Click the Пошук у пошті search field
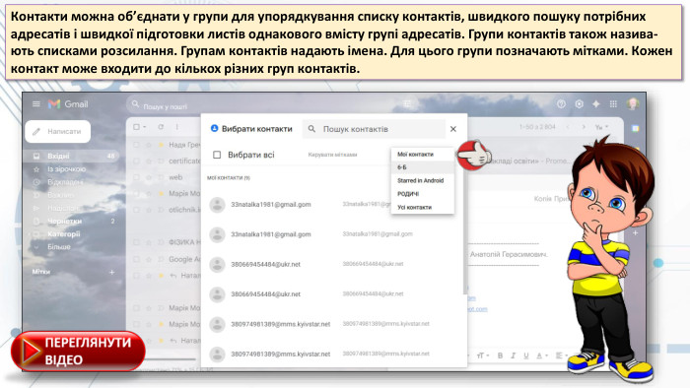Image resolution: width=690 pixels, height=388 pixels. (x=273, y=105)
